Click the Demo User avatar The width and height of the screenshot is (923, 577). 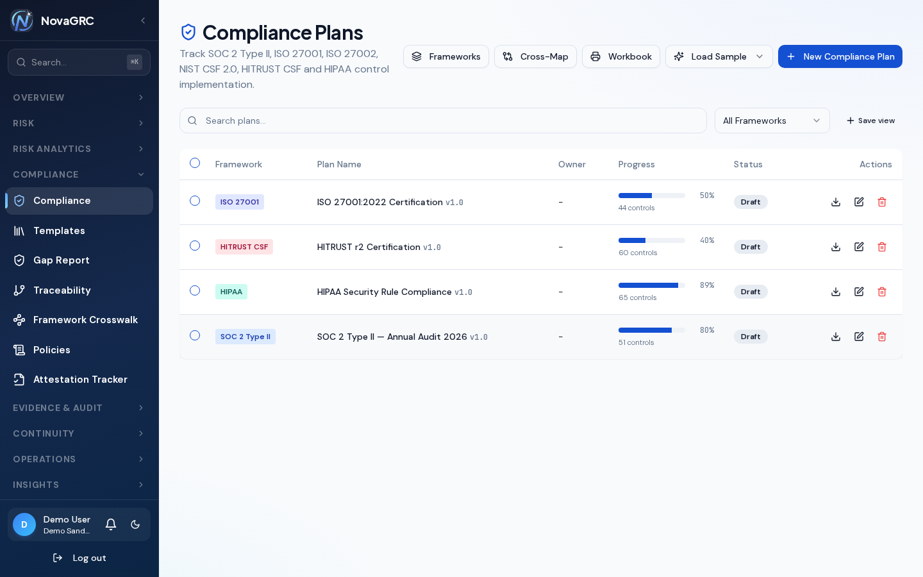pos(24,524)
